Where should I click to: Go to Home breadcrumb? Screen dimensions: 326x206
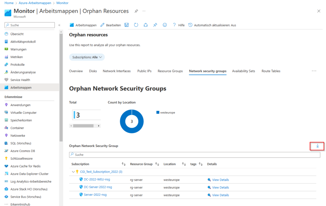pyautogui.click(x=9, y=3)
